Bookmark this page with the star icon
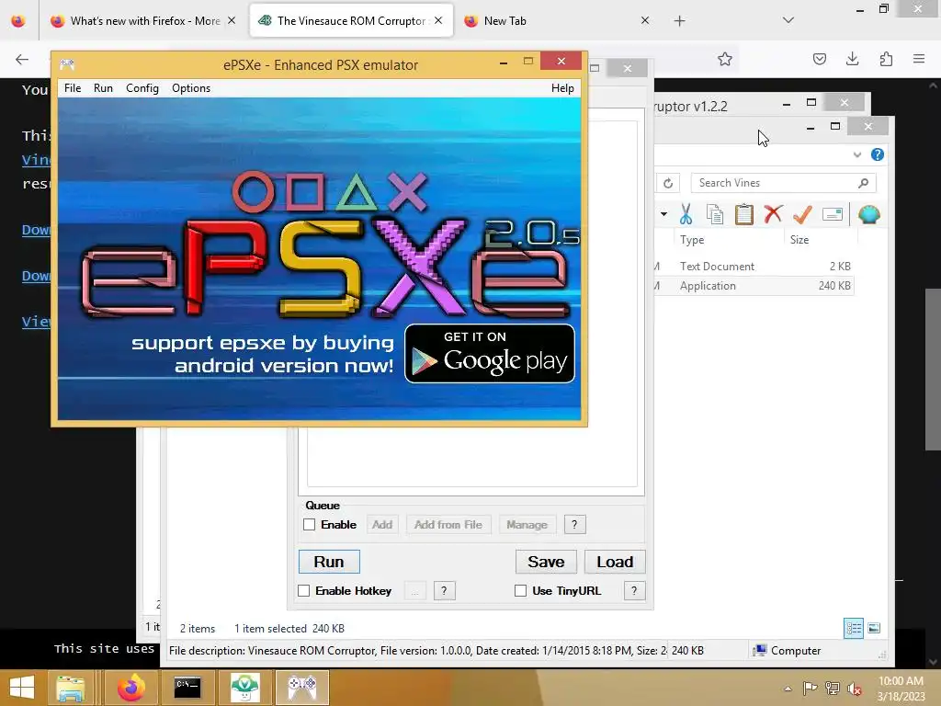 [725, 59]
